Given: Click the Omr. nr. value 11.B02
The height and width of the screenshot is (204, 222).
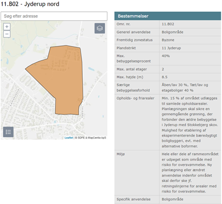Looking at the screenshot, I should [168, 24].
